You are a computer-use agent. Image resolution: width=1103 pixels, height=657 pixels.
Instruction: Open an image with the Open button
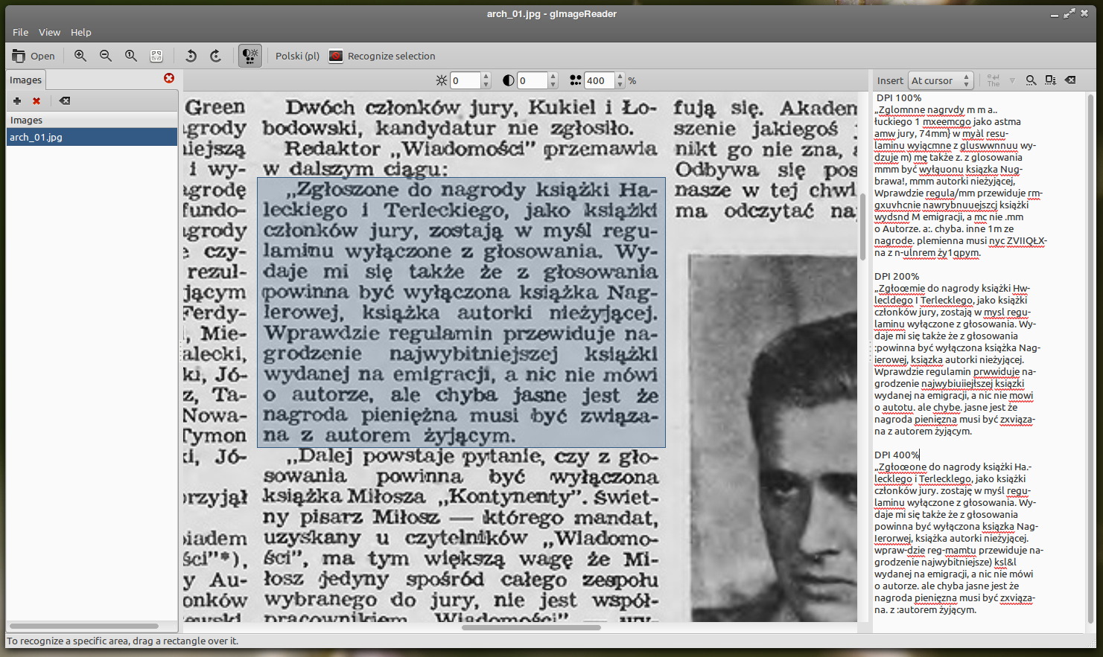coord(34,56)
